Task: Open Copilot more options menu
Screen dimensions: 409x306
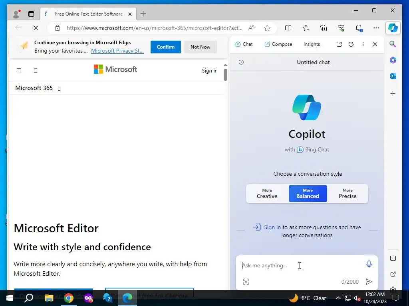Action: coord(363,44)
